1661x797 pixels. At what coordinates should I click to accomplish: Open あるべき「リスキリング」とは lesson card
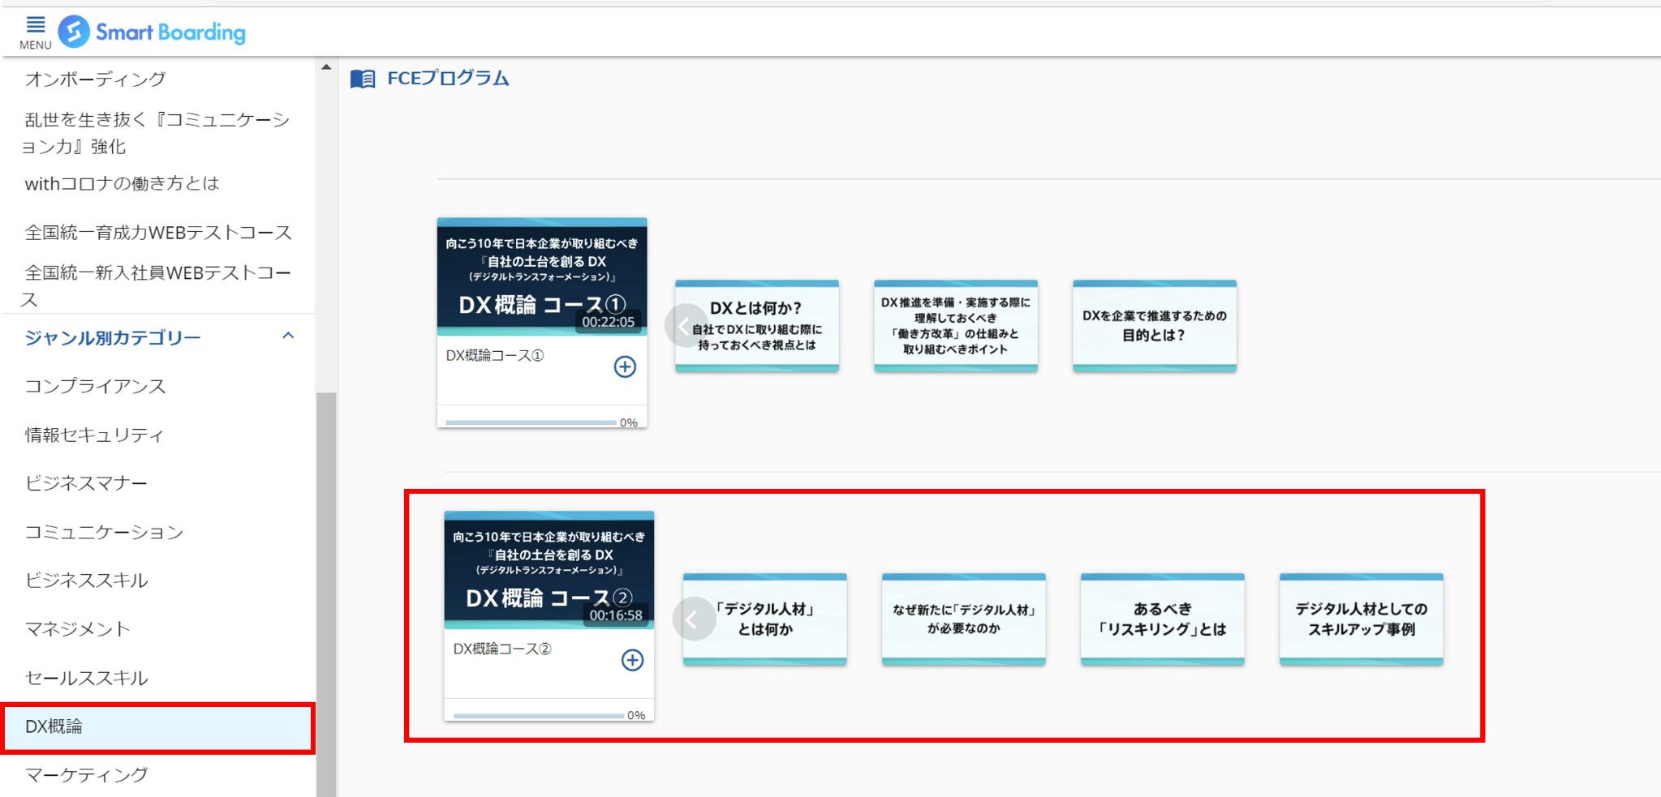point(1162,619)
